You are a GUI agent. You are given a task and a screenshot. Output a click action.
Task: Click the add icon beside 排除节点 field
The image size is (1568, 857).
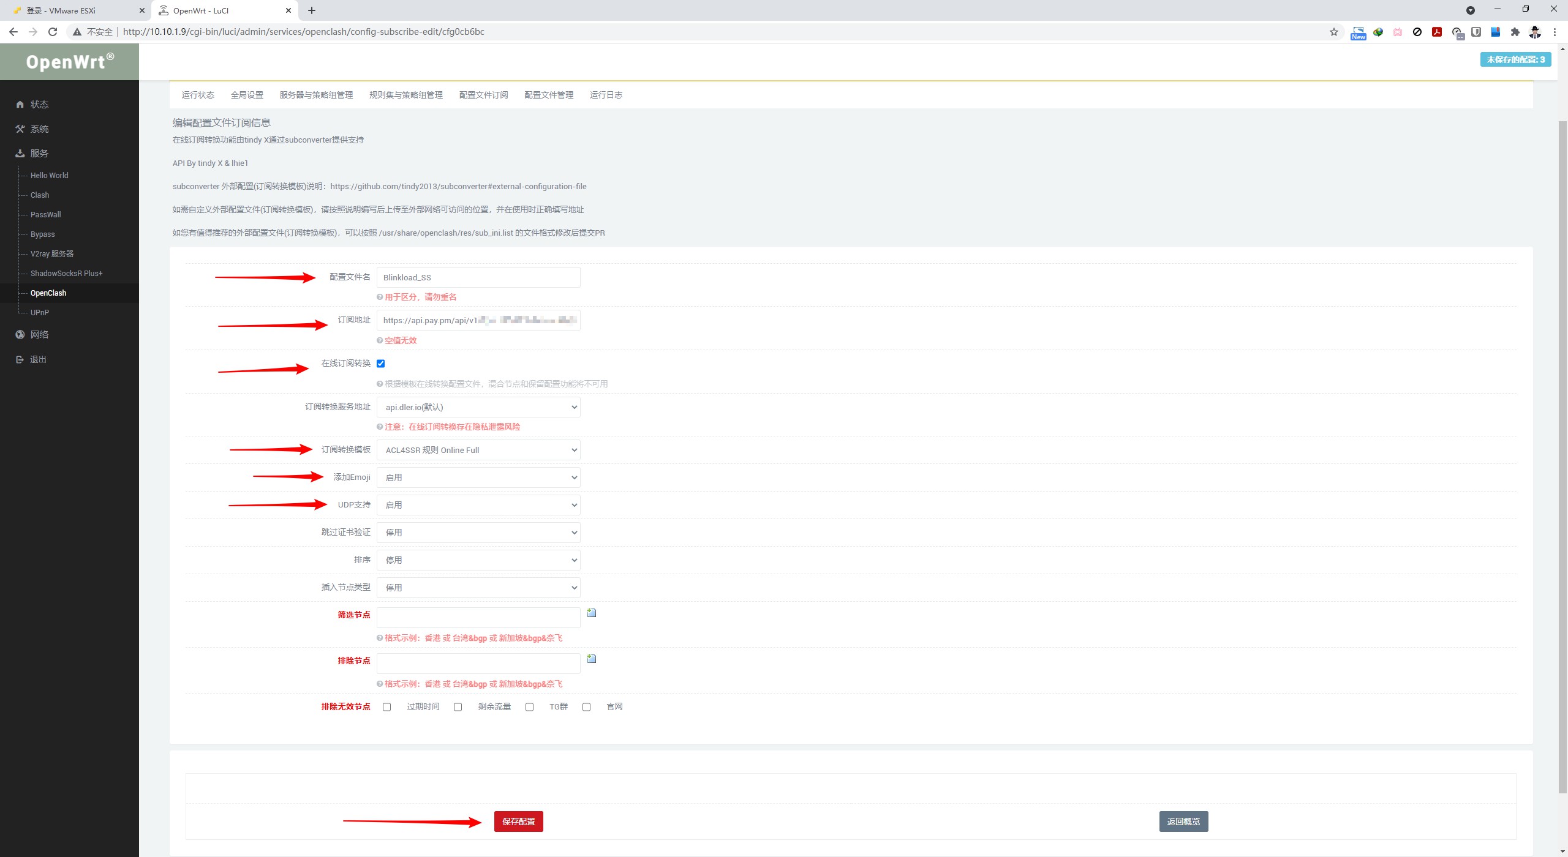tap(592, 659)
